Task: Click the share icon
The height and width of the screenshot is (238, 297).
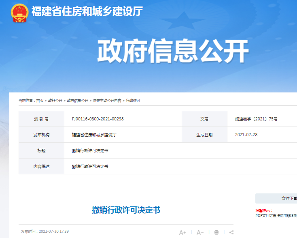Action: pyautogui.click(x=231, y=232)
